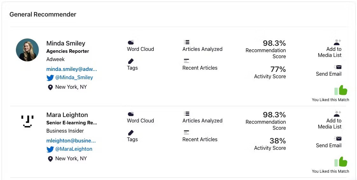Toggle the liked thumbs-up for Minda Smiley
The image size is (357, 180).
click(x=341, y=90)
